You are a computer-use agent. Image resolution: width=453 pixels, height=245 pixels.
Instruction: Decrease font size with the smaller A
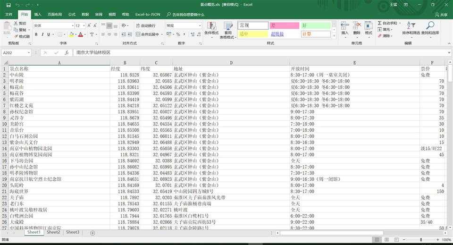click(95, 25)
